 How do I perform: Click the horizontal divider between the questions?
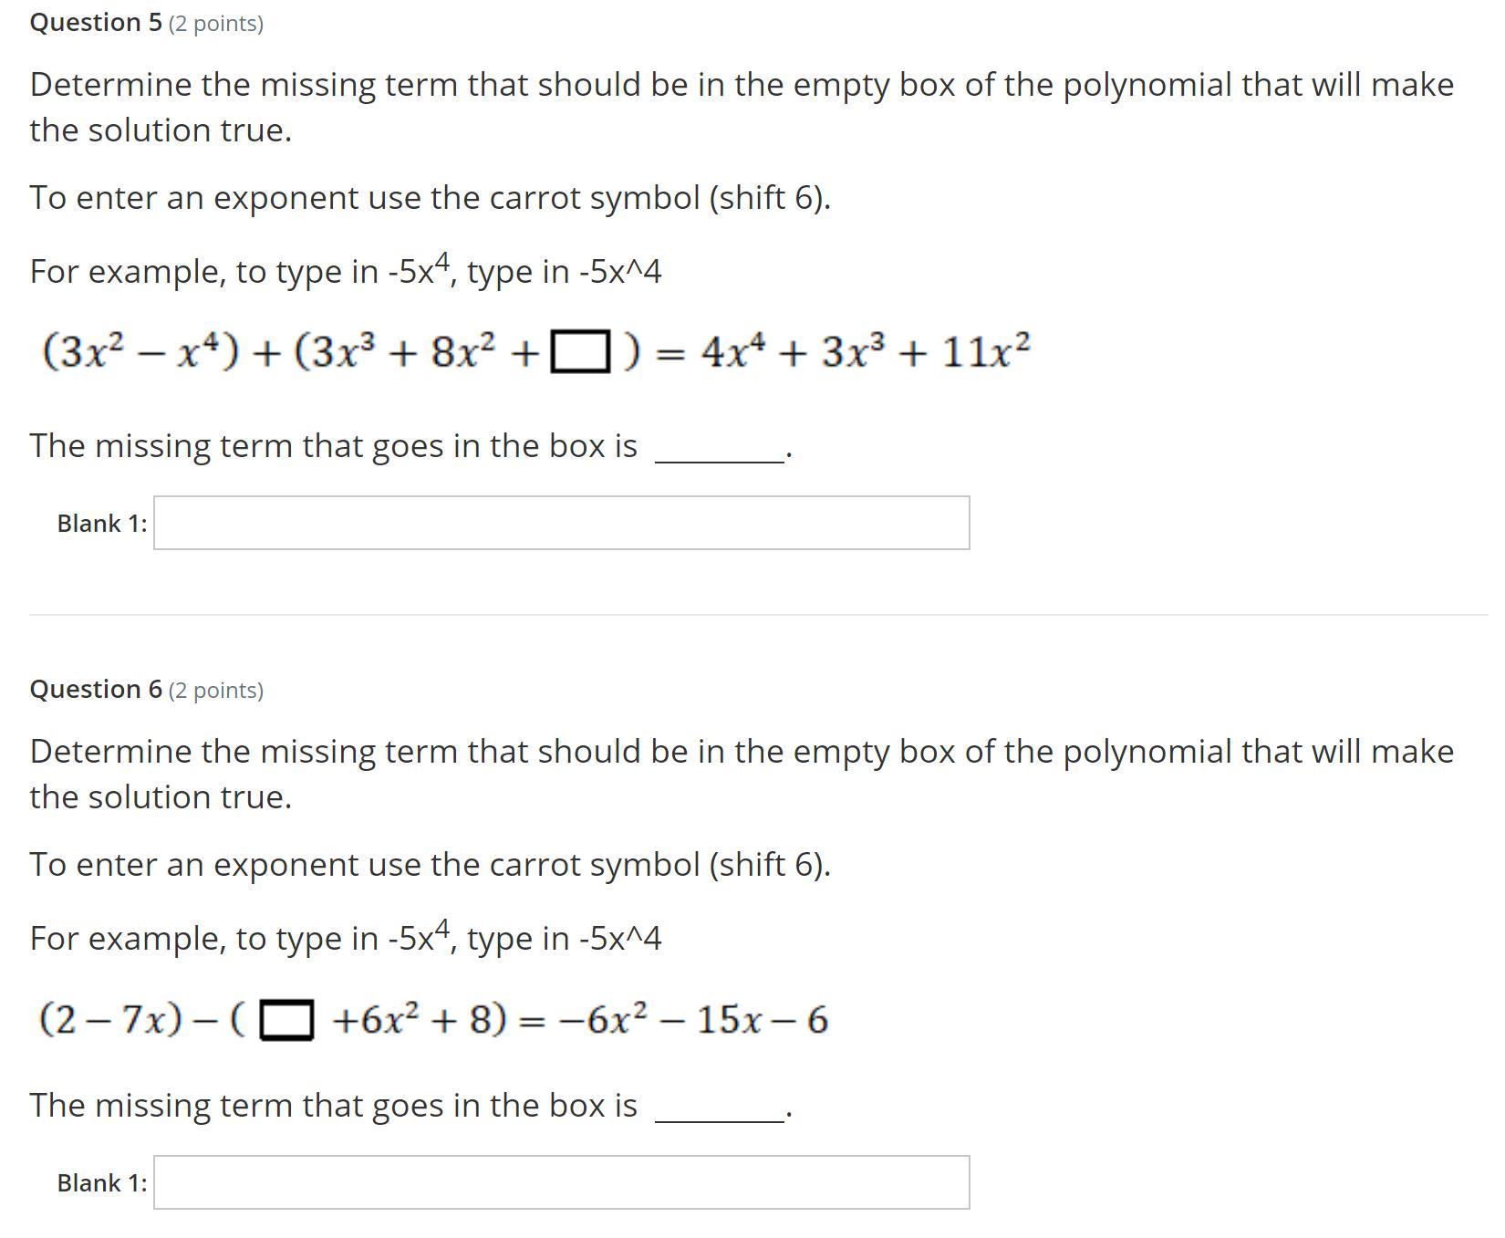(757, 615)
